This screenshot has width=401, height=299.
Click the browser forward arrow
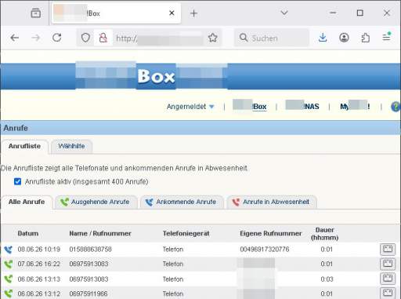pos(35,38)
